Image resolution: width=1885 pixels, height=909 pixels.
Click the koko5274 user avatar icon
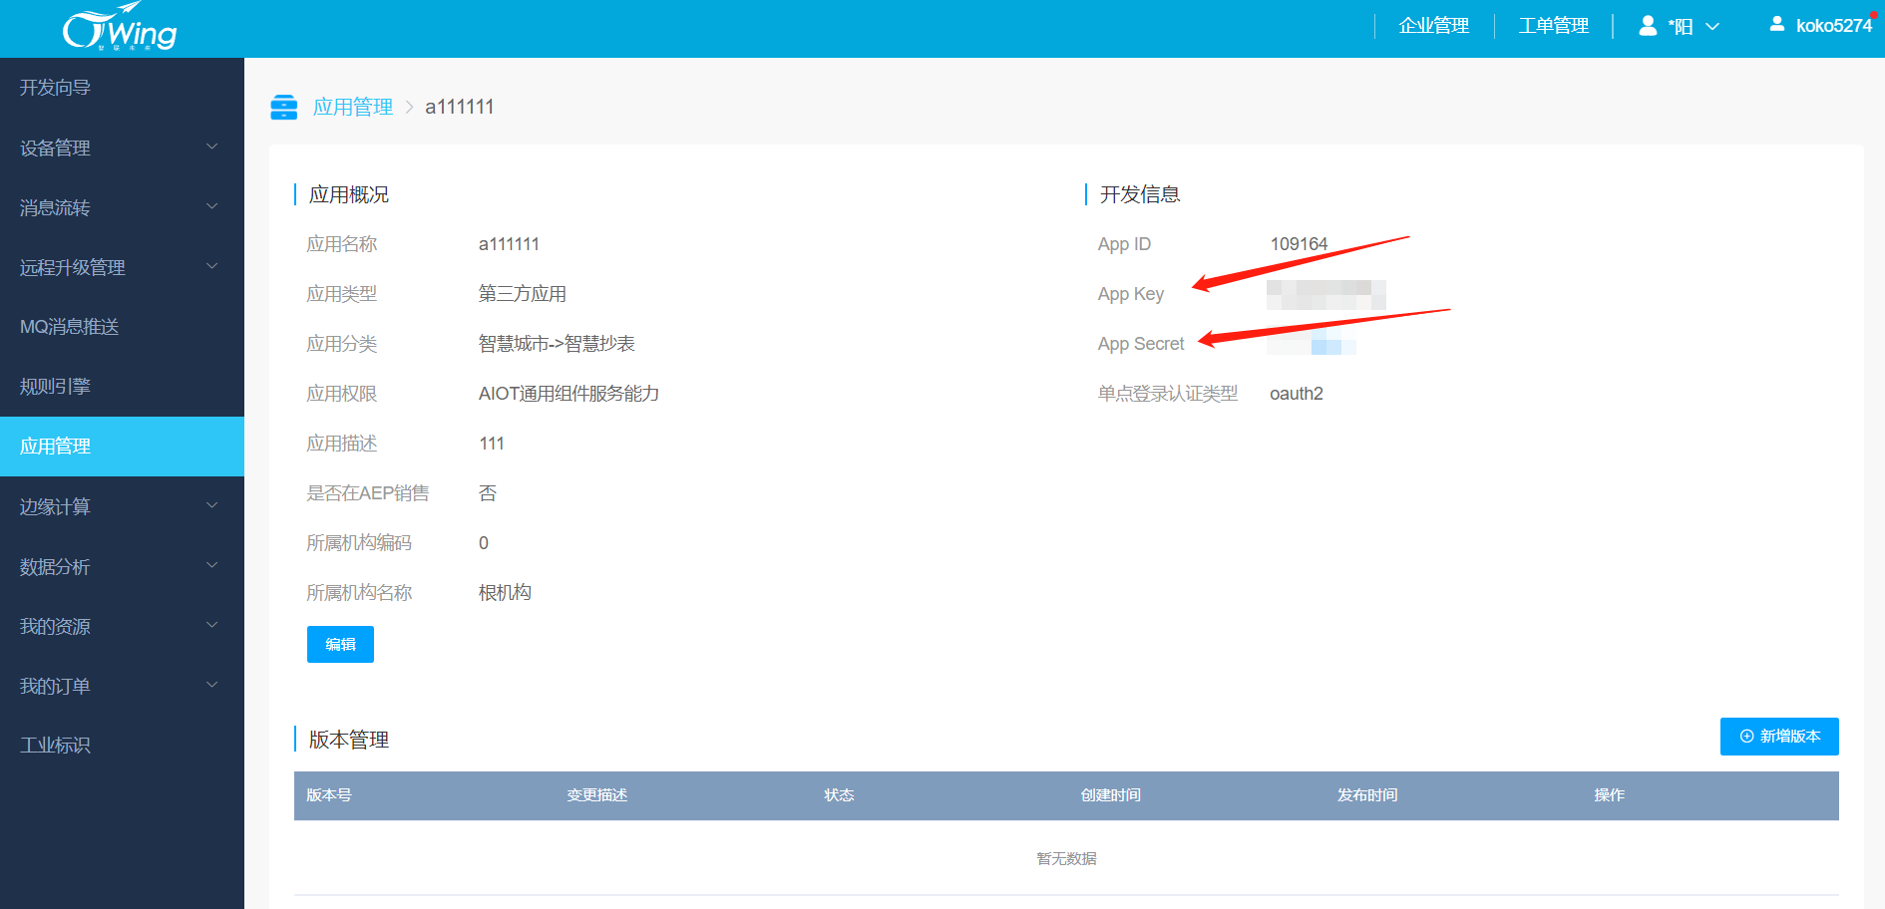point(1776,25)
